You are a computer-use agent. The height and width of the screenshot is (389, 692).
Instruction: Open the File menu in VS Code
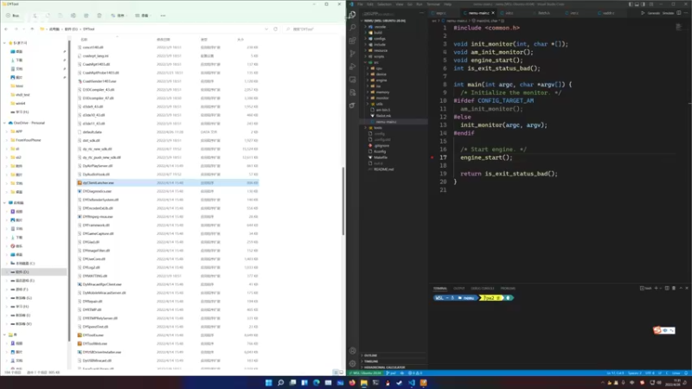pos(360,4)
